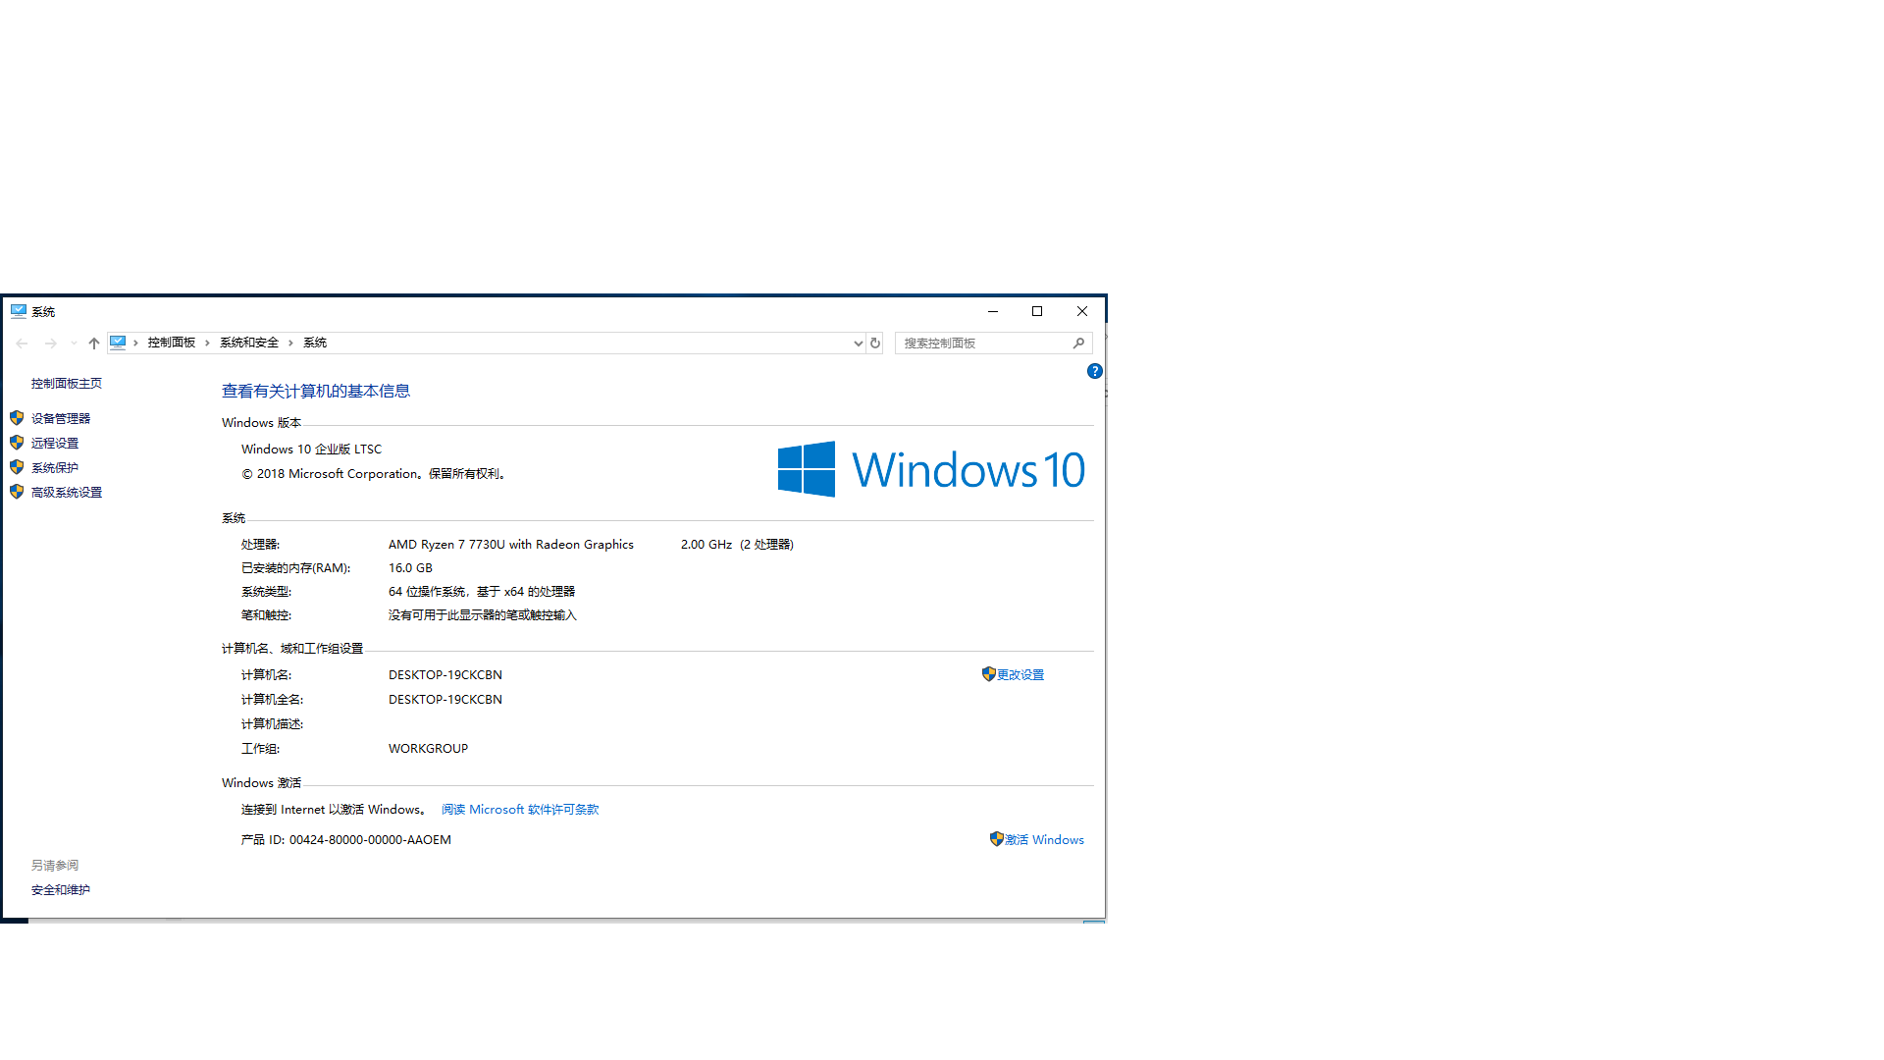Go to 系统和安全 in the breadcrumb
This screenshot has width=1884, height=1060.
[249, 343]
